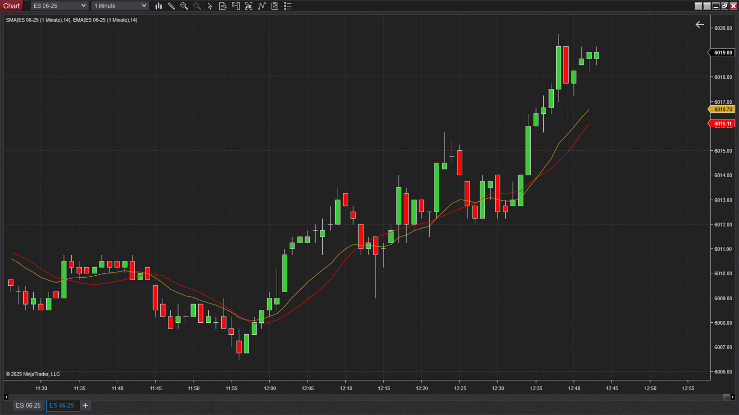The width and height of the screenshot is (739, 415).
Task: Add a new chart tab with plus button
Action: click(x=85, y=405)
